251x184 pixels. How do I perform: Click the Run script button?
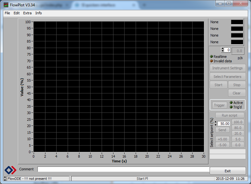click(x=230, y=115)
